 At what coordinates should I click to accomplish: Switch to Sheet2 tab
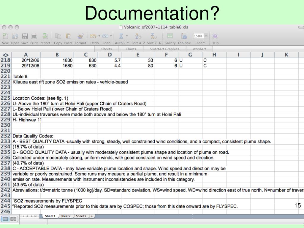66,216
